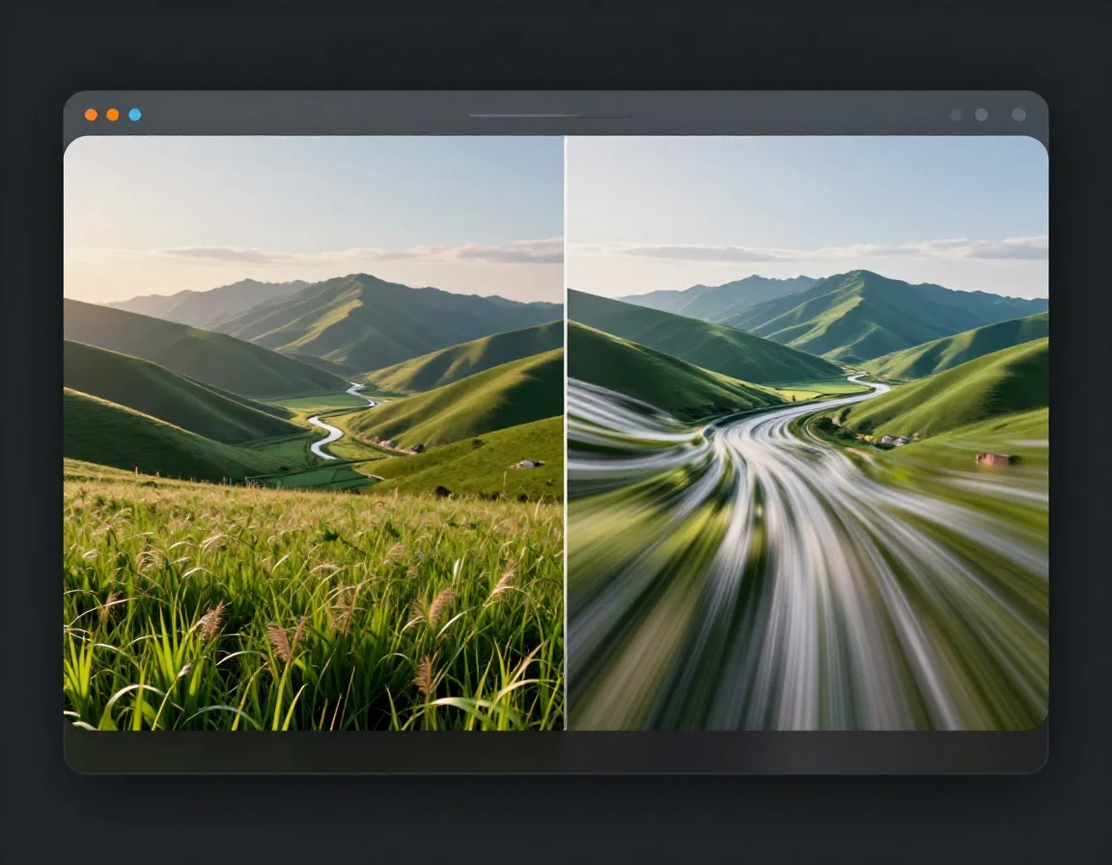This screenshot has width=1112, height=865.
Task: Click the mountain peak in the left photo
Action: [x=360, y=278]
